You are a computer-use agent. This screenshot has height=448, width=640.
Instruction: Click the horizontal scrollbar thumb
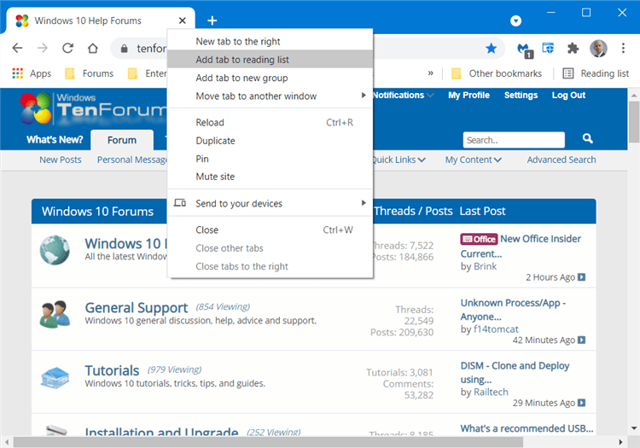pyautogui.click(x=268, y=442)
